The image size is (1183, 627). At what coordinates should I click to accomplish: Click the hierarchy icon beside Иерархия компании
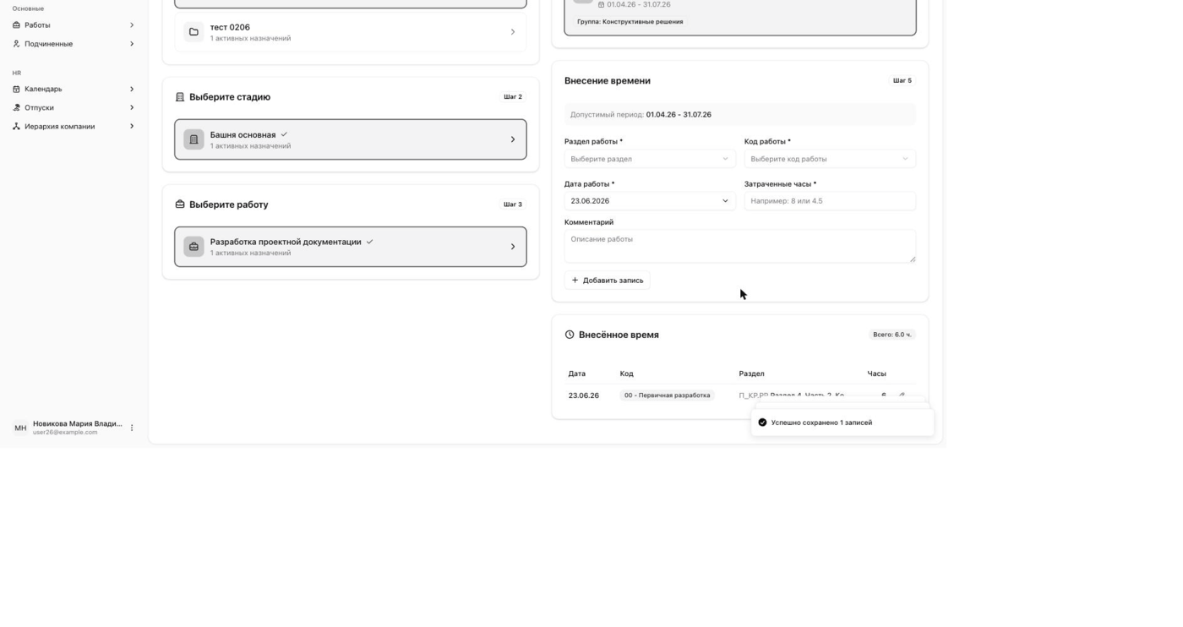[x=16, y=126]
